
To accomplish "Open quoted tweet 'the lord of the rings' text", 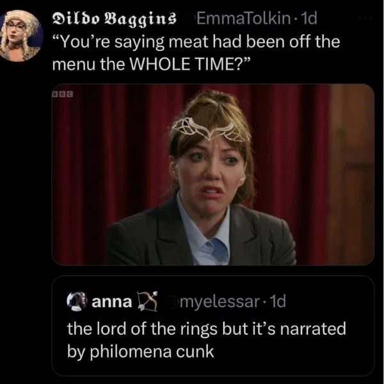I will pos(206,329).
